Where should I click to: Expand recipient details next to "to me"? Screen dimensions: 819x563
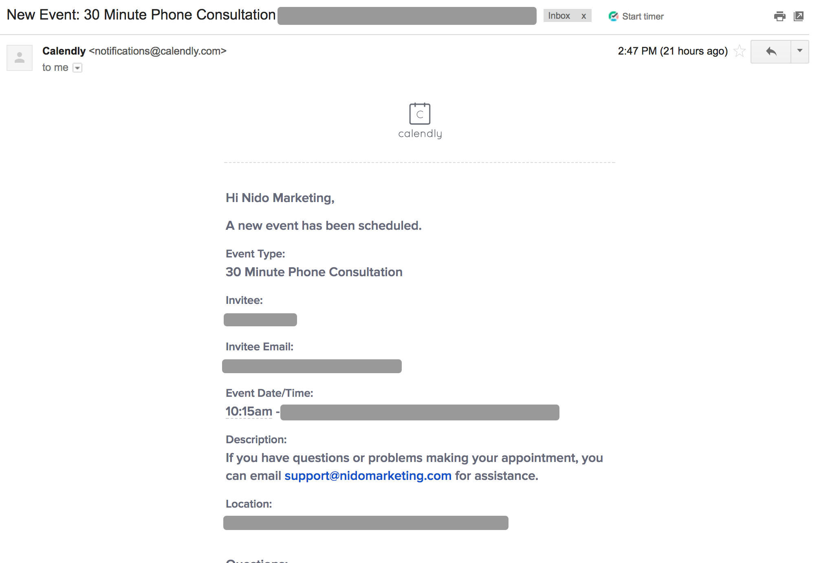77,68
